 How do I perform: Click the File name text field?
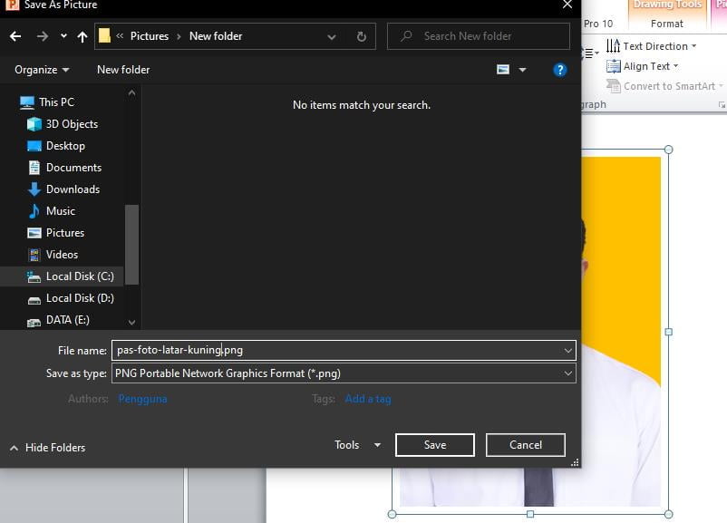[335, 350]
